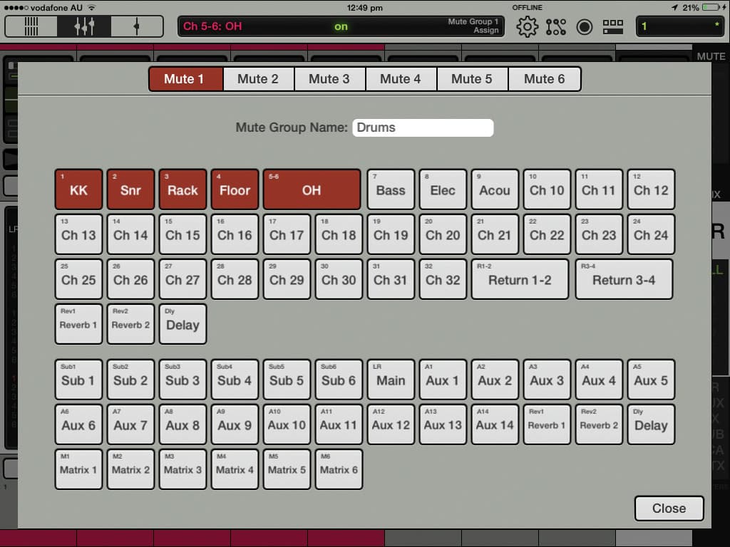The height and width of the screenshot is (547, 730).
Task: Select the Mute 6 tab
Action: point(544,78)
